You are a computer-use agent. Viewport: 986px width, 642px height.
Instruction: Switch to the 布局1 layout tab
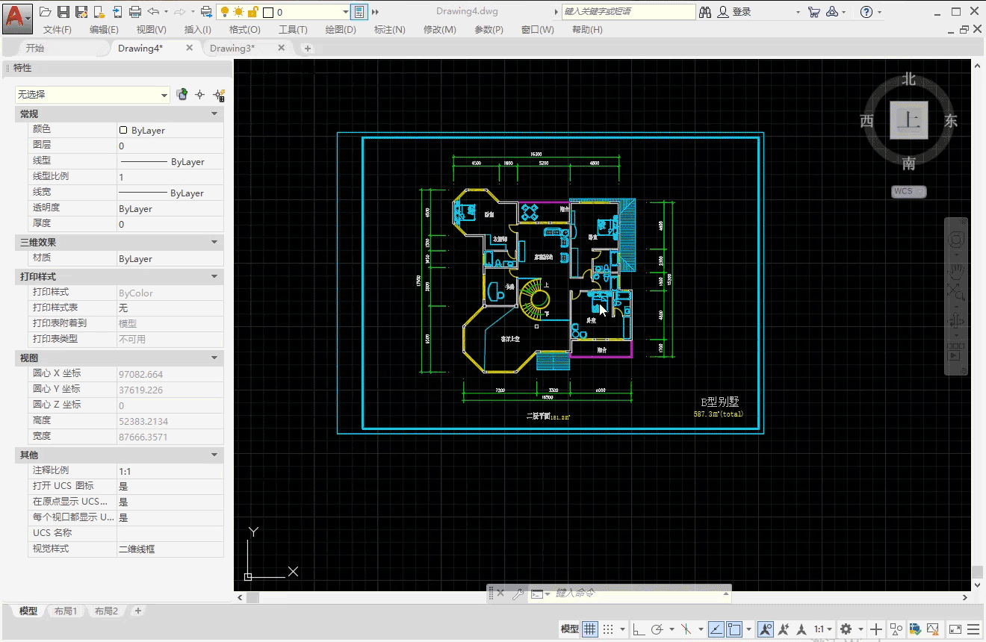(x=66, y=611)
